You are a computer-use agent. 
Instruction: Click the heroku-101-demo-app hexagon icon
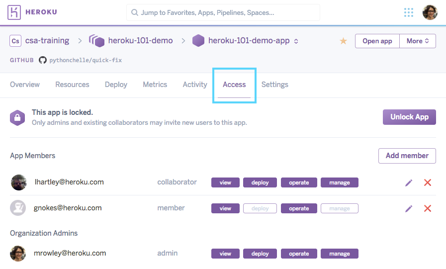click(x=198, y=41)
